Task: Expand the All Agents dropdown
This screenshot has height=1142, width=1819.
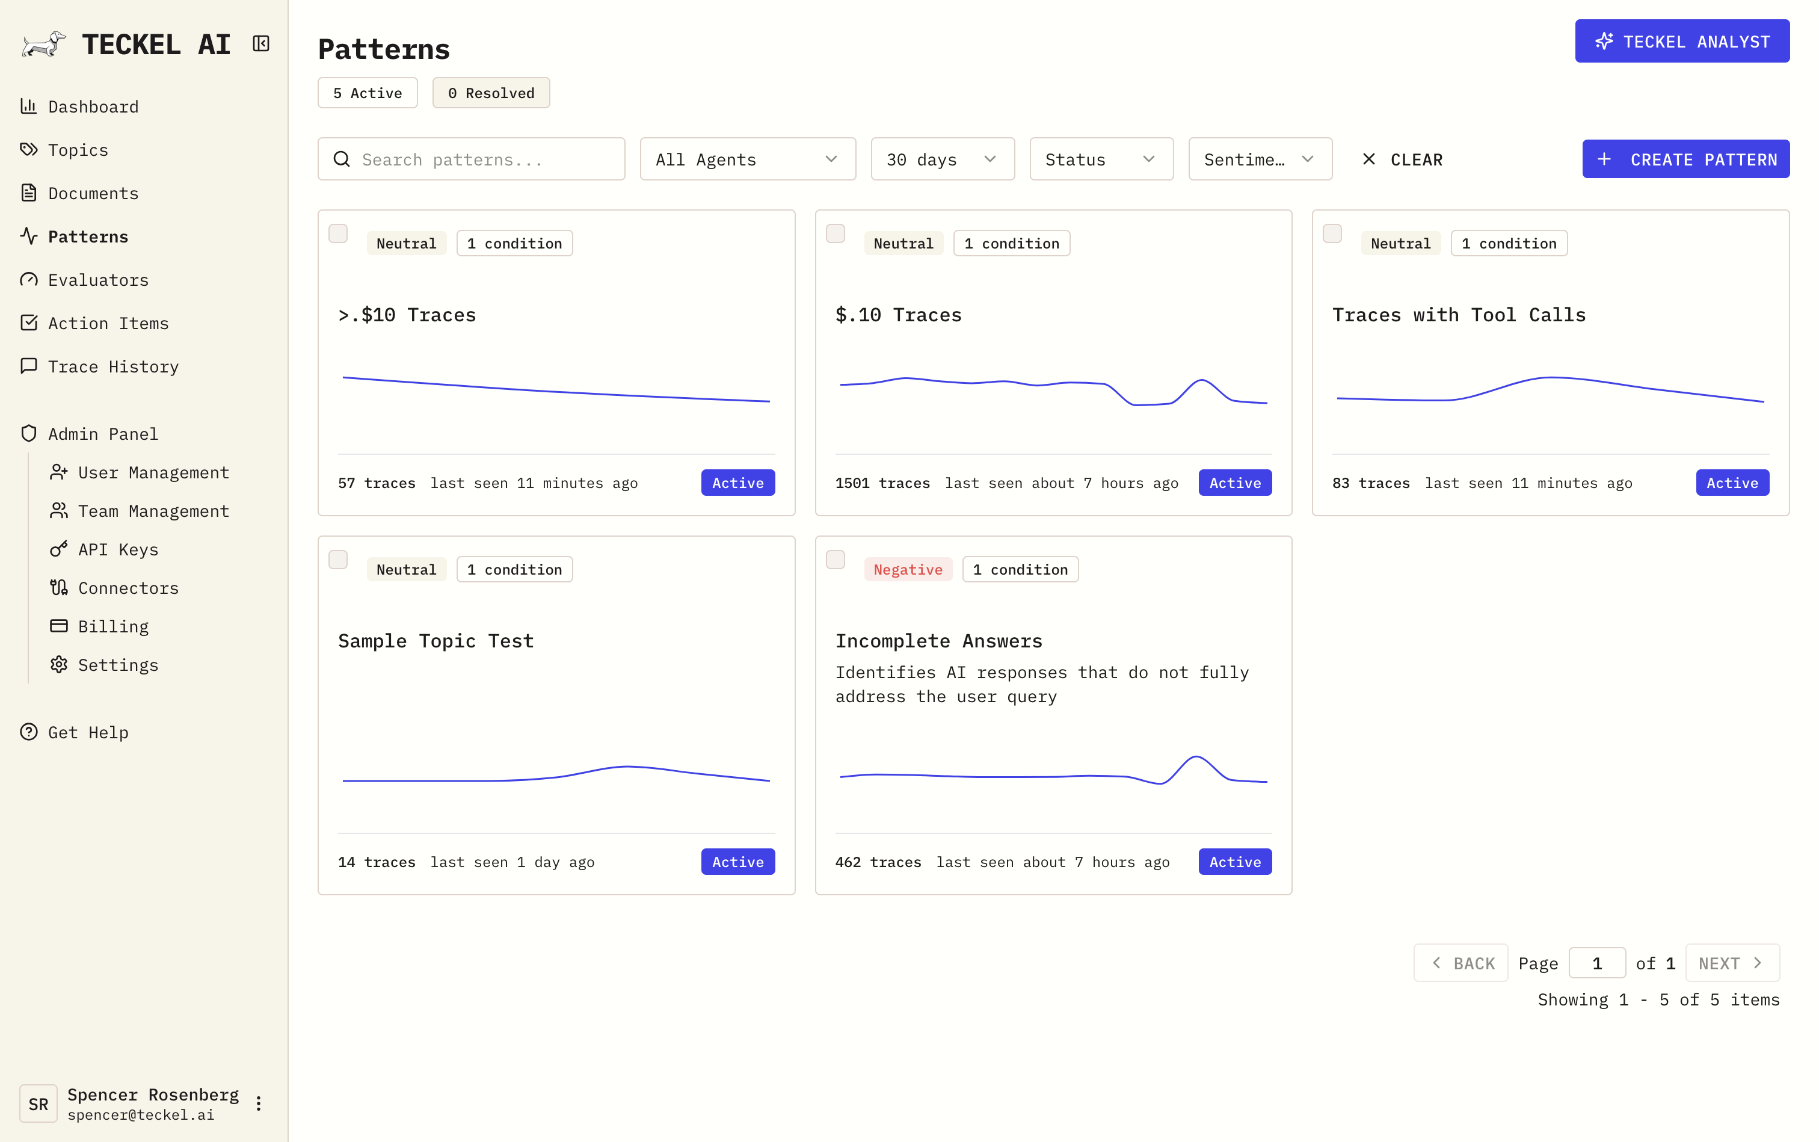Action: coord(746,159)
